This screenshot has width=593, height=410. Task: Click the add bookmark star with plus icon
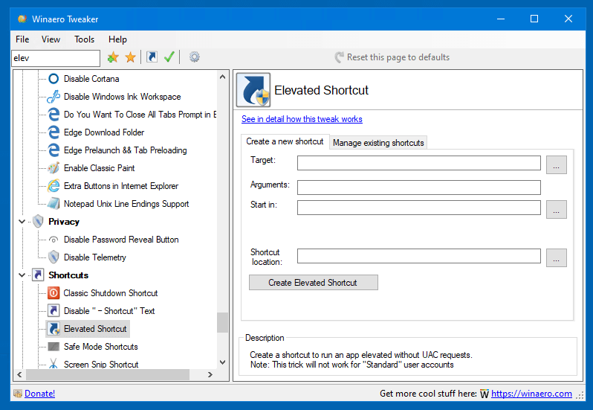(113, 57)
